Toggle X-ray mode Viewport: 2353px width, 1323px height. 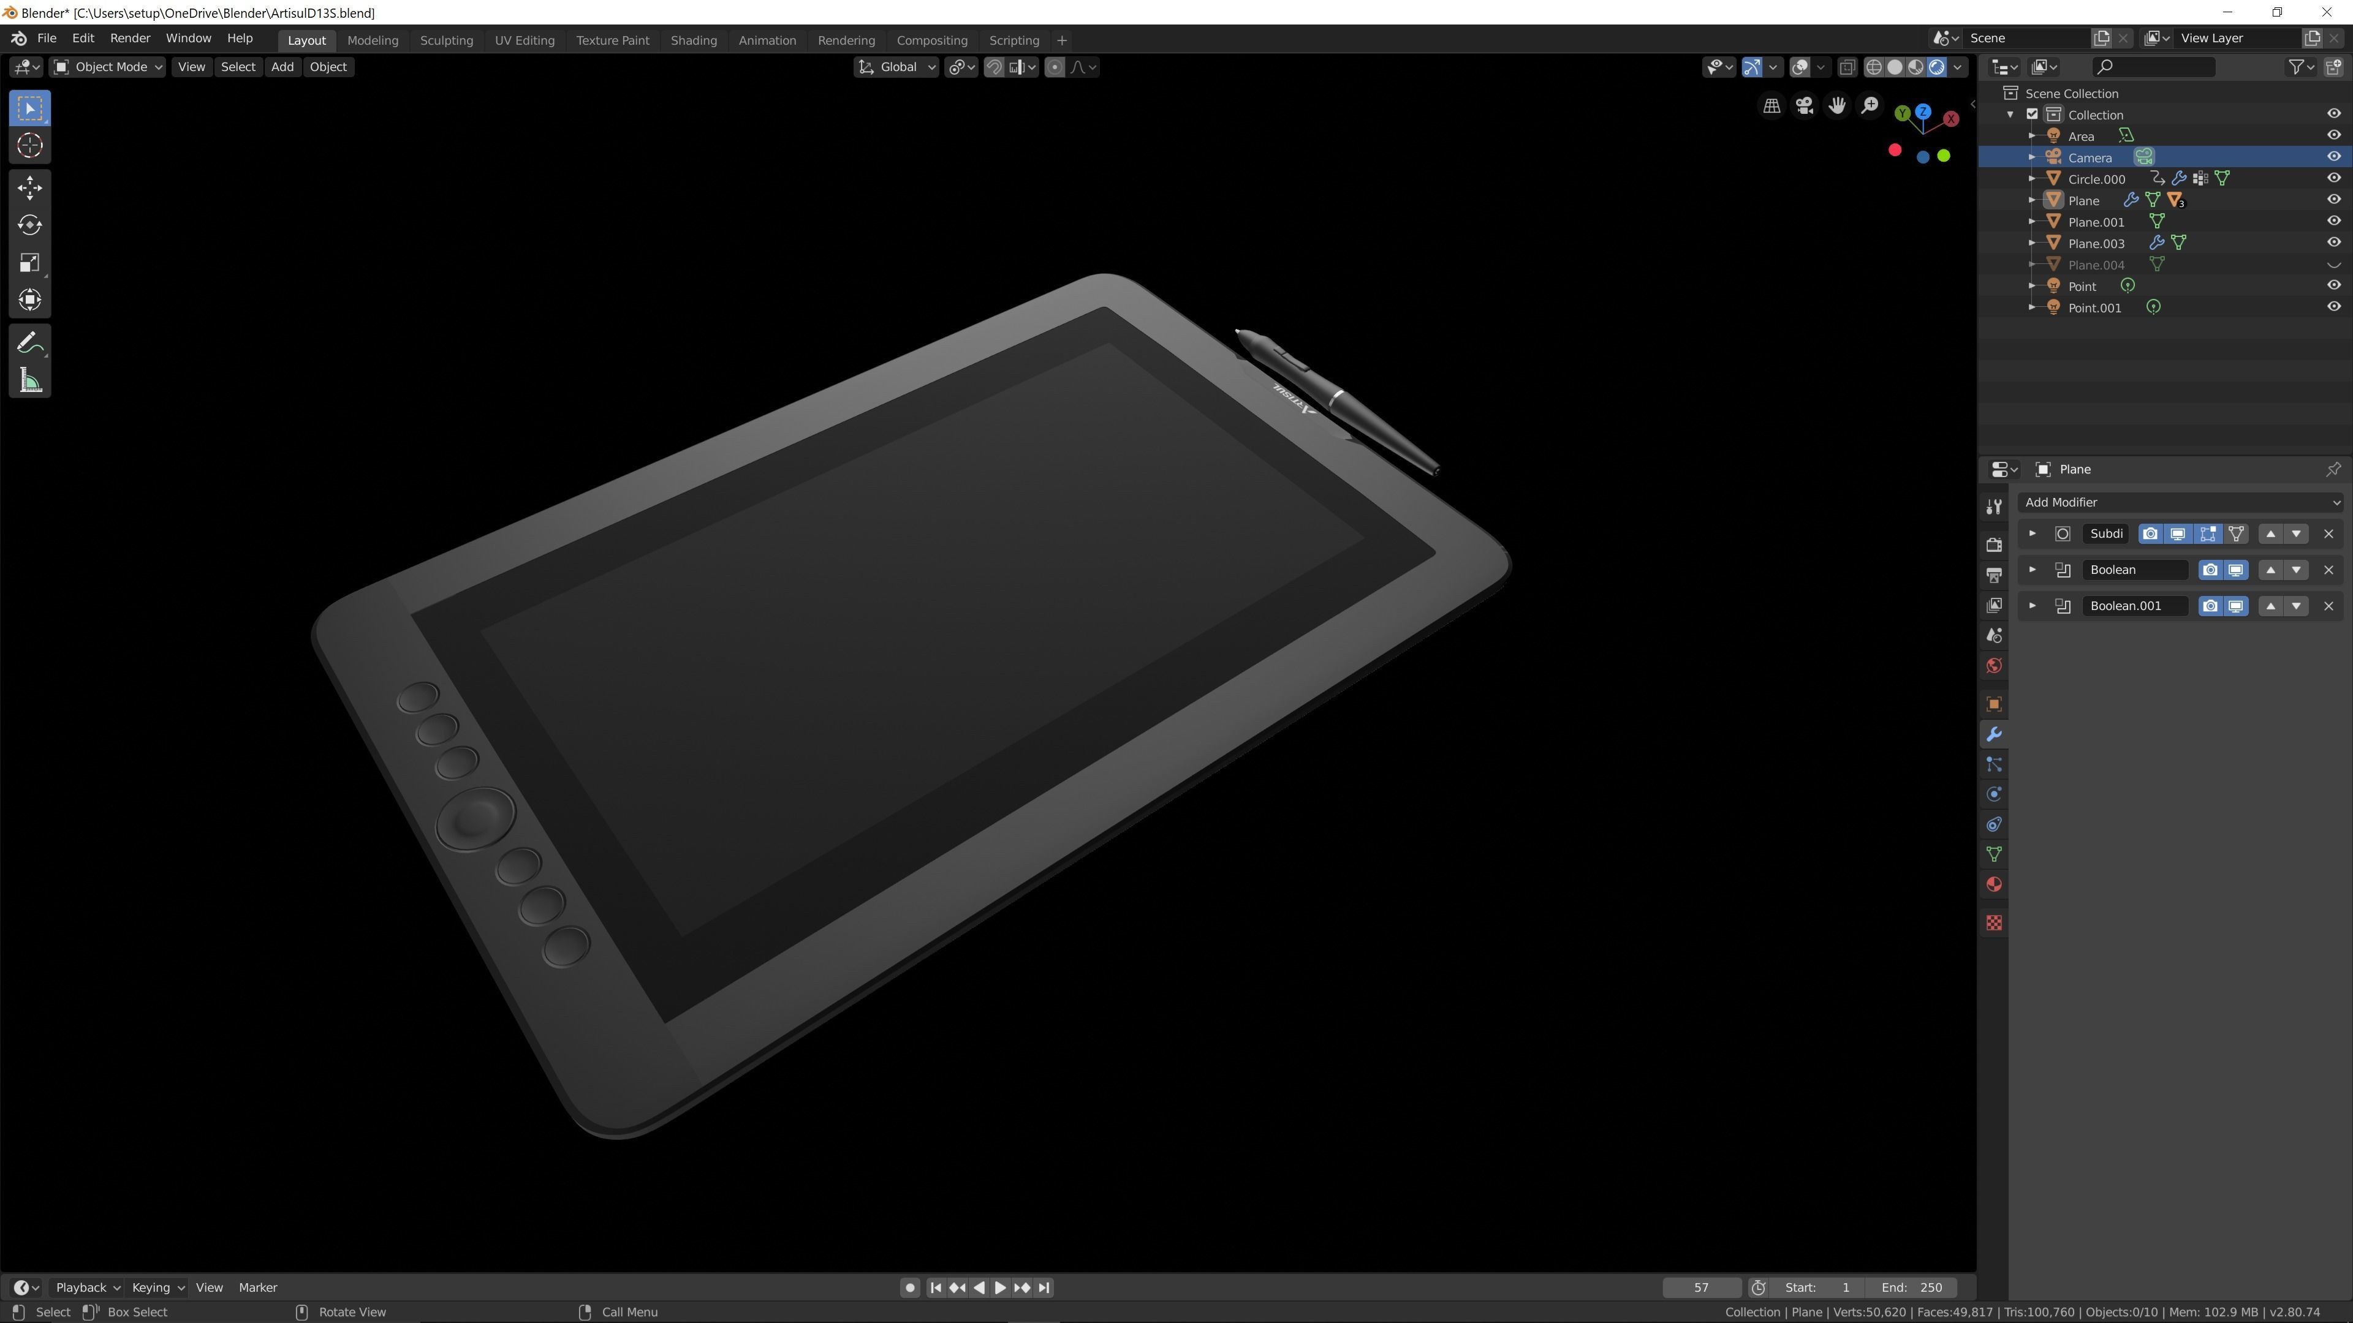pos(1847,67)
